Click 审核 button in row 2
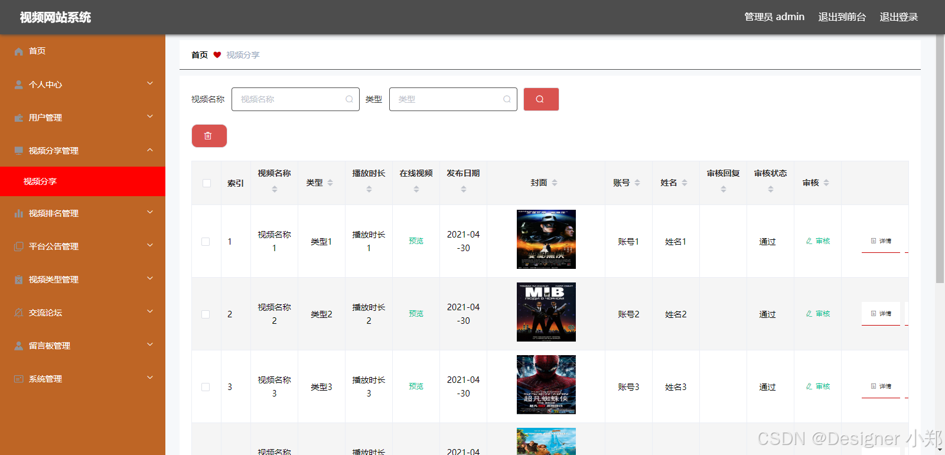The width and height of the screenshot is (945, 455). (818, 314)
